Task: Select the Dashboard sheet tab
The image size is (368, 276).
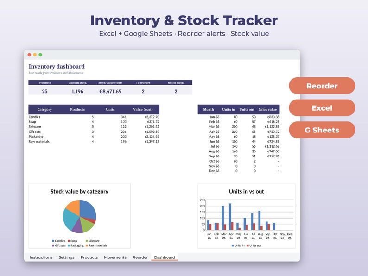Action: pyautogui.click(x=164, y=257)
